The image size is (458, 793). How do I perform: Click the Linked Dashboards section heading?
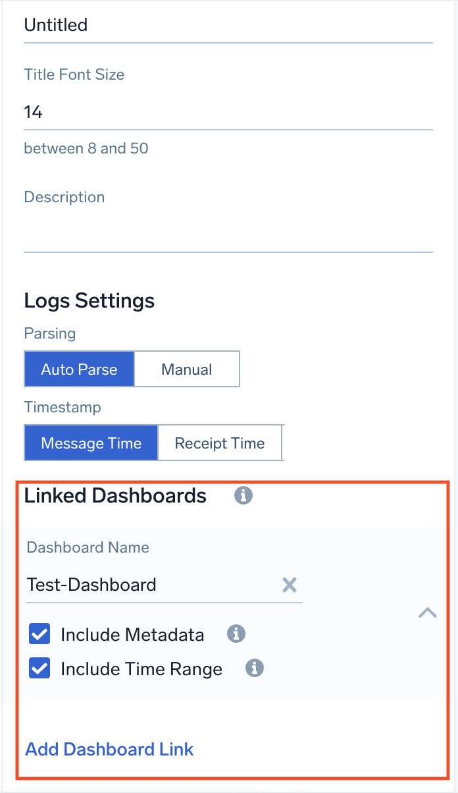coord(116,495)
